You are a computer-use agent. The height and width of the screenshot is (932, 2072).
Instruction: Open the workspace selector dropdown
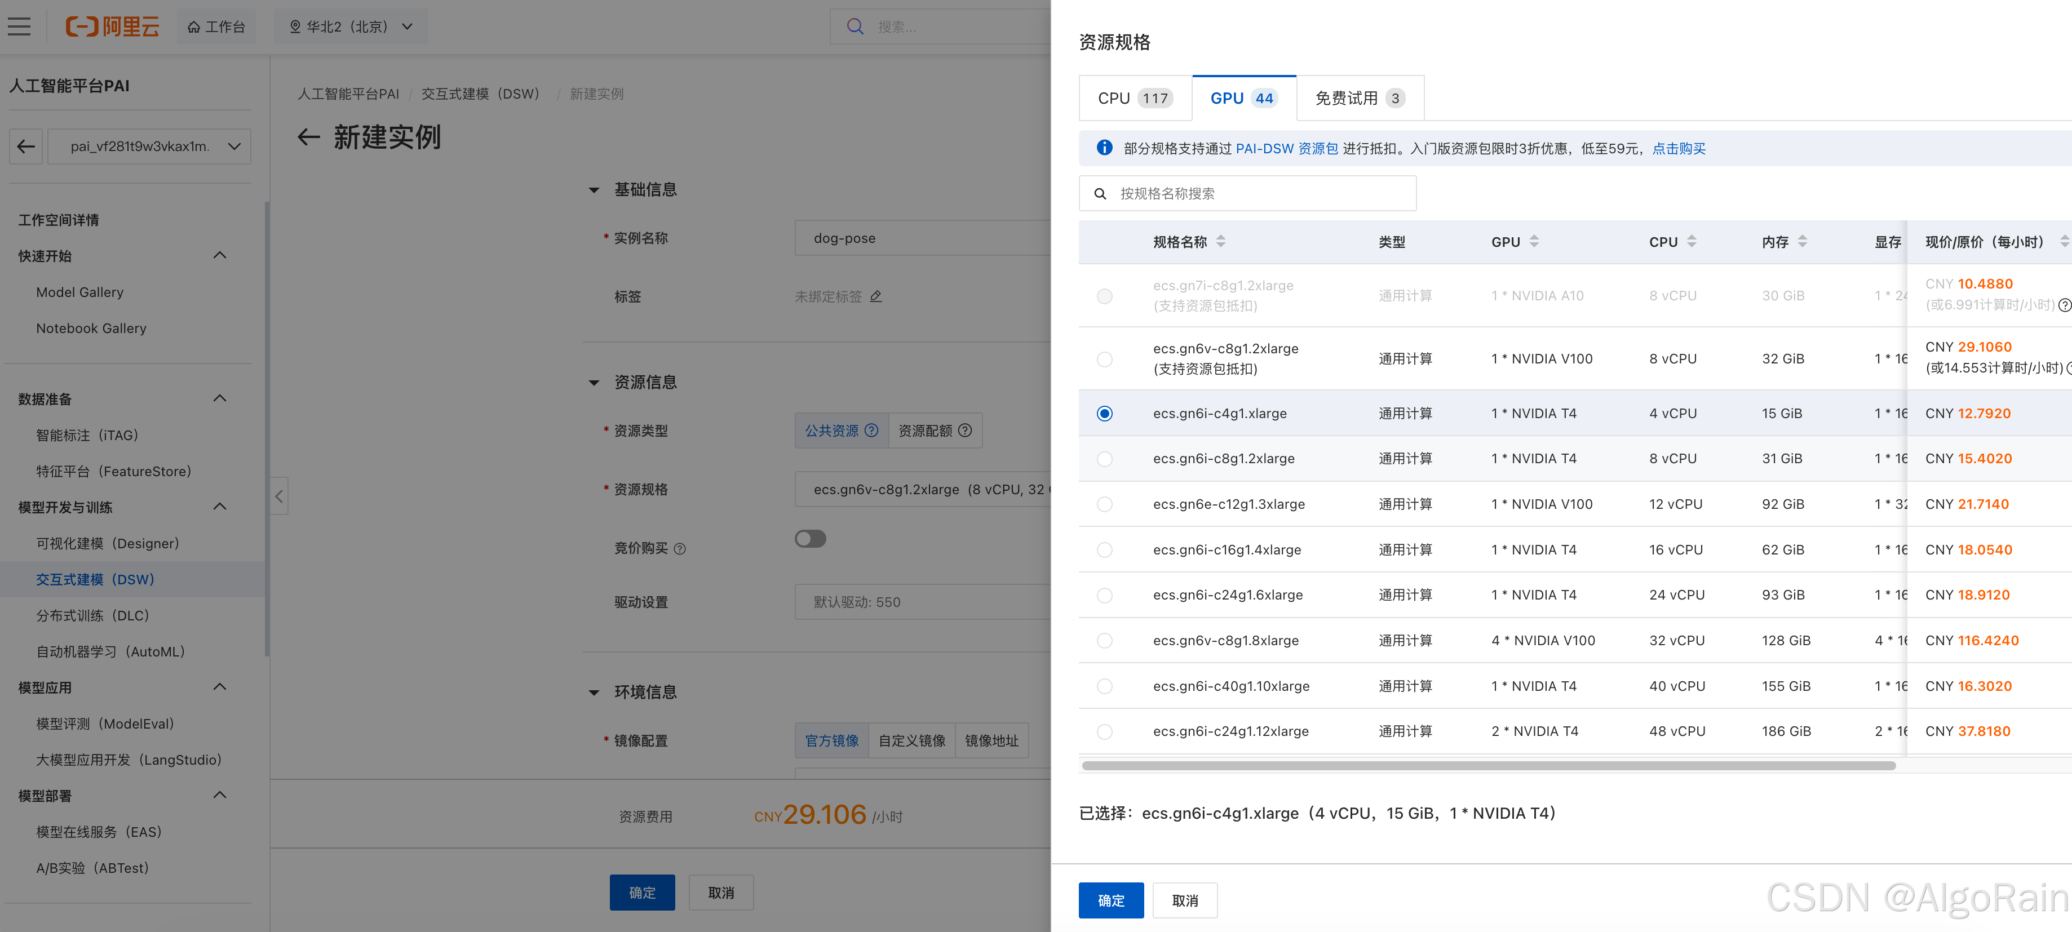coord(149,147)
